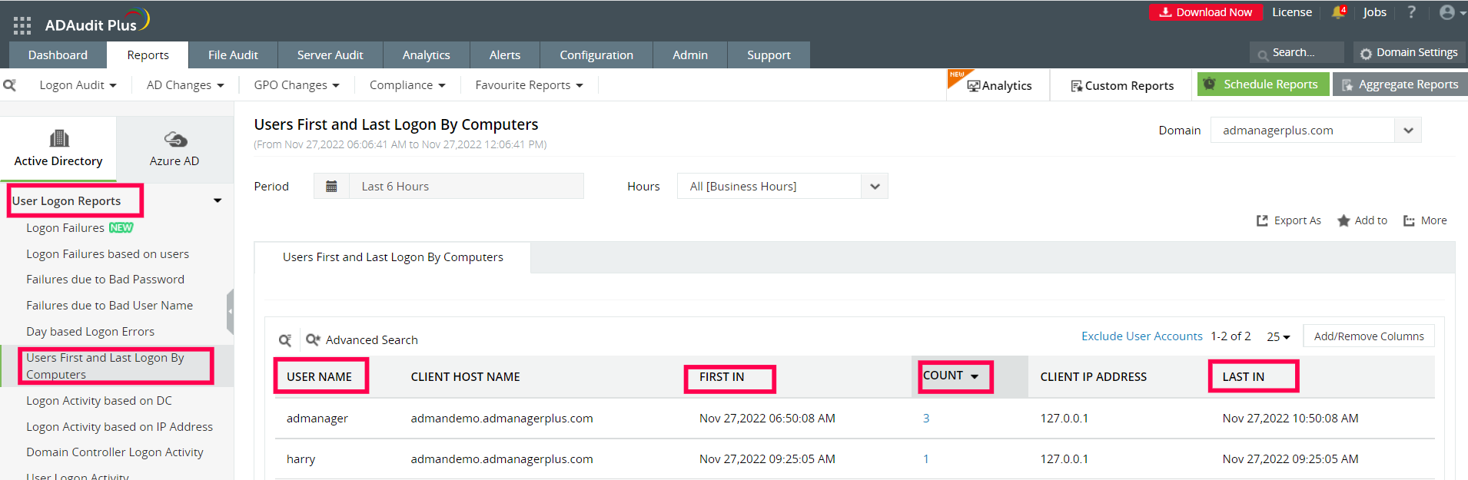
Task: Open the apps grid launcher icon
Action: [x=22, y=25]
